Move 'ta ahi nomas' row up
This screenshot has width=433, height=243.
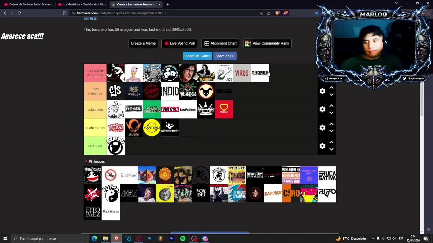pyautogui.click(x=332, y=124)
